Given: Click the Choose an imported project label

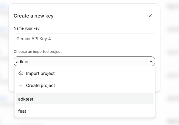Looking at the screenshot, I should [x=38, y=52].
